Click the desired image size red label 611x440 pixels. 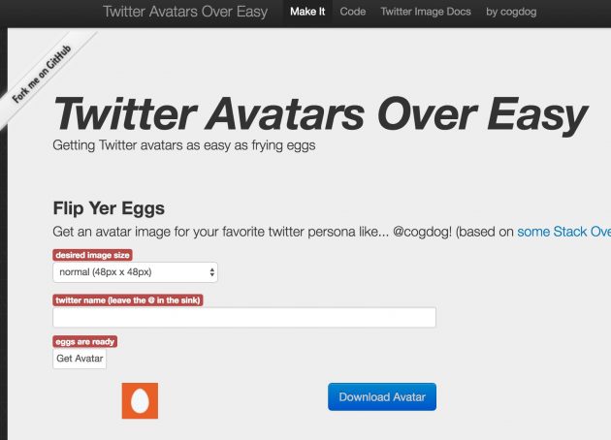pyautogui.click(x=92, y=255)
